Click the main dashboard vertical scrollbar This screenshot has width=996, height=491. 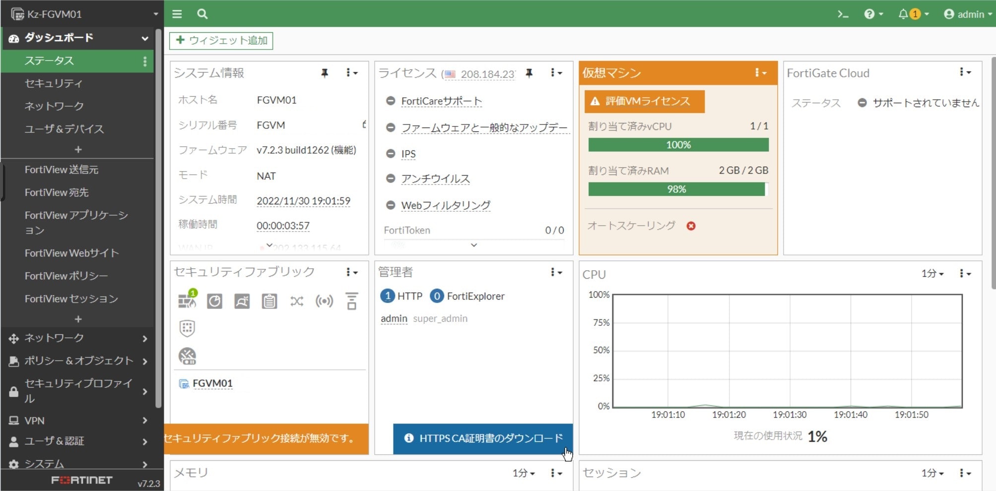click(993, 173)
